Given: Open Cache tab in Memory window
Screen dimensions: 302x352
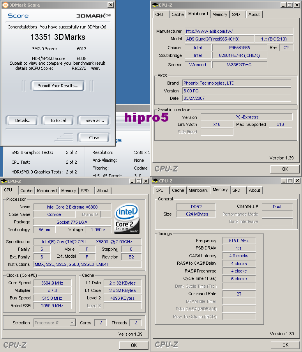Looking at the screenshot, I should 178,190.
